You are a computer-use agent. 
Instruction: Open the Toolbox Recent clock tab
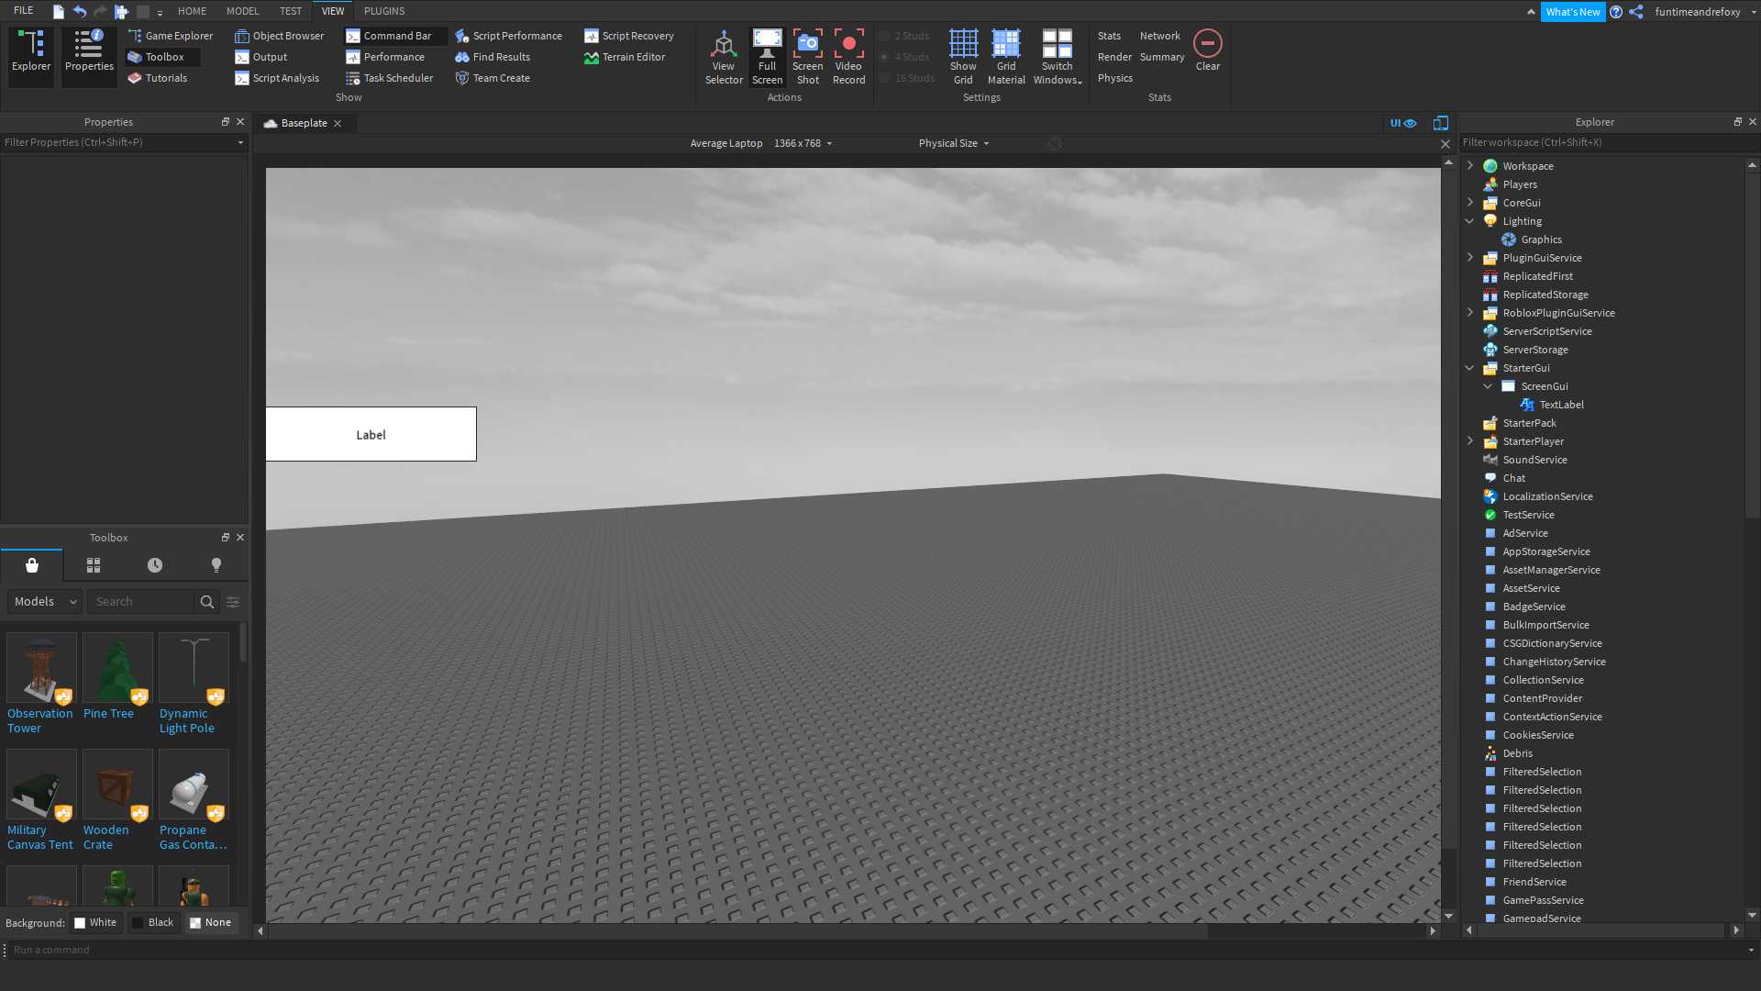155,565
